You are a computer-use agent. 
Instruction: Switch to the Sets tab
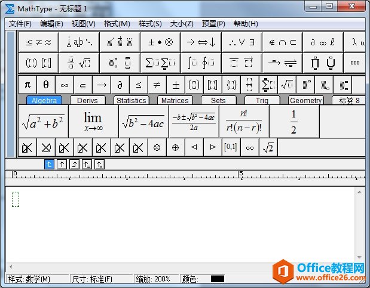coord(218,101)
